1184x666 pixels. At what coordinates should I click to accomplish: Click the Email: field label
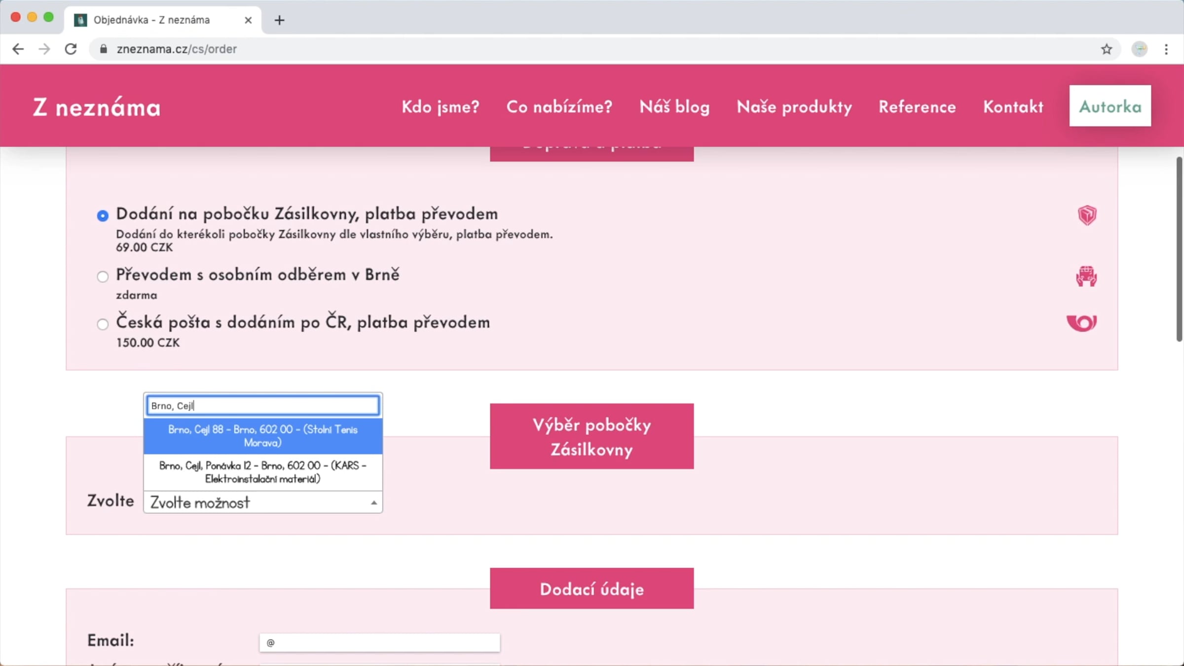pyautogui.click(x=111, y=640)
